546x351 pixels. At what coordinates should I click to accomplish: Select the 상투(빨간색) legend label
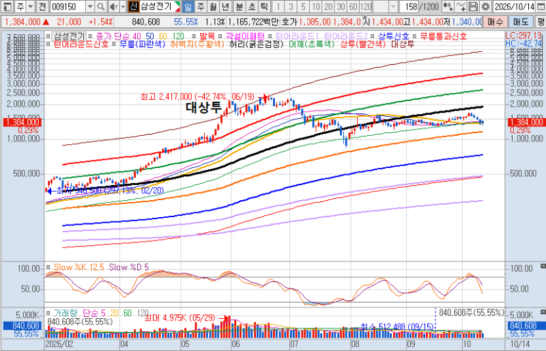pos(363,44)
